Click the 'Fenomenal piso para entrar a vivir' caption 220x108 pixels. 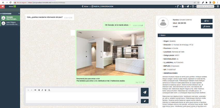(x=89, y=79)
